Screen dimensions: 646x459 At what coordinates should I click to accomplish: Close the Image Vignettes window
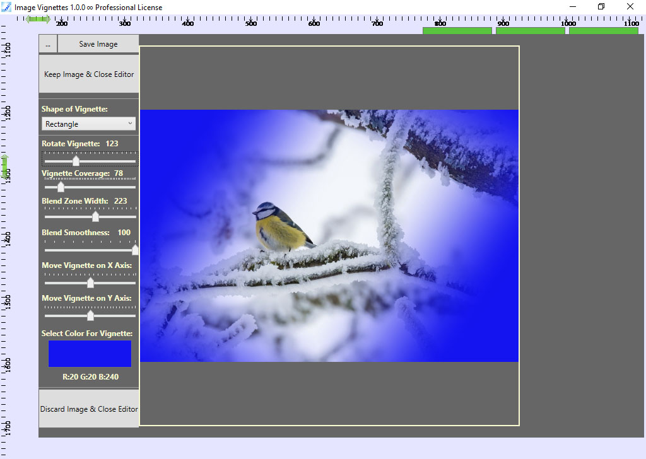630,6
